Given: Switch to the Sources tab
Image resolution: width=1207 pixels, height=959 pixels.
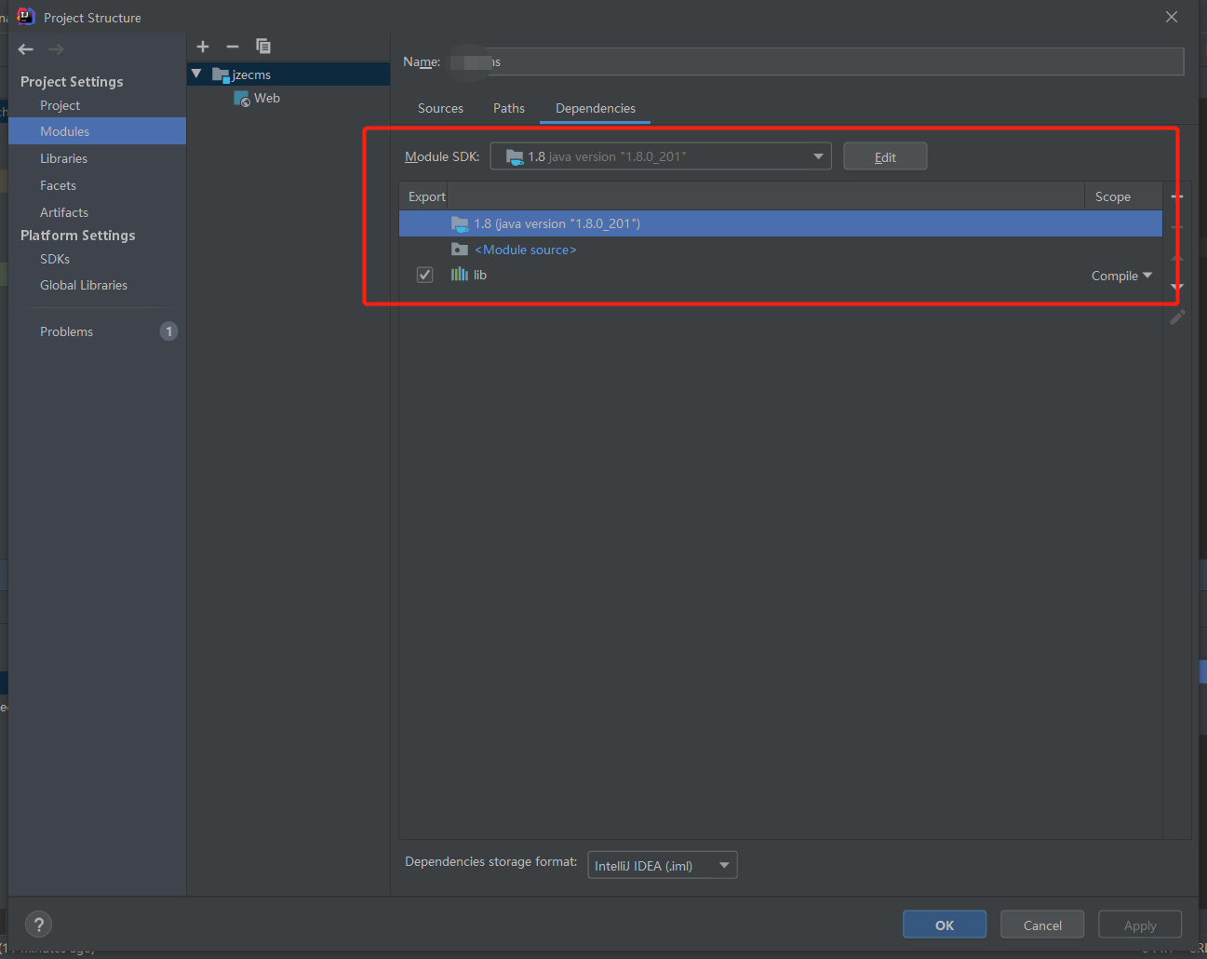Looking at the screenshot, I should pyautogui.click(x=440, y=108).
